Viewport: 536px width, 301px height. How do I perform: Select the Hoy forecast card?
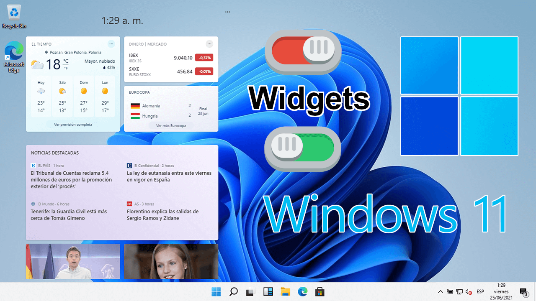[x=41, y=97]
